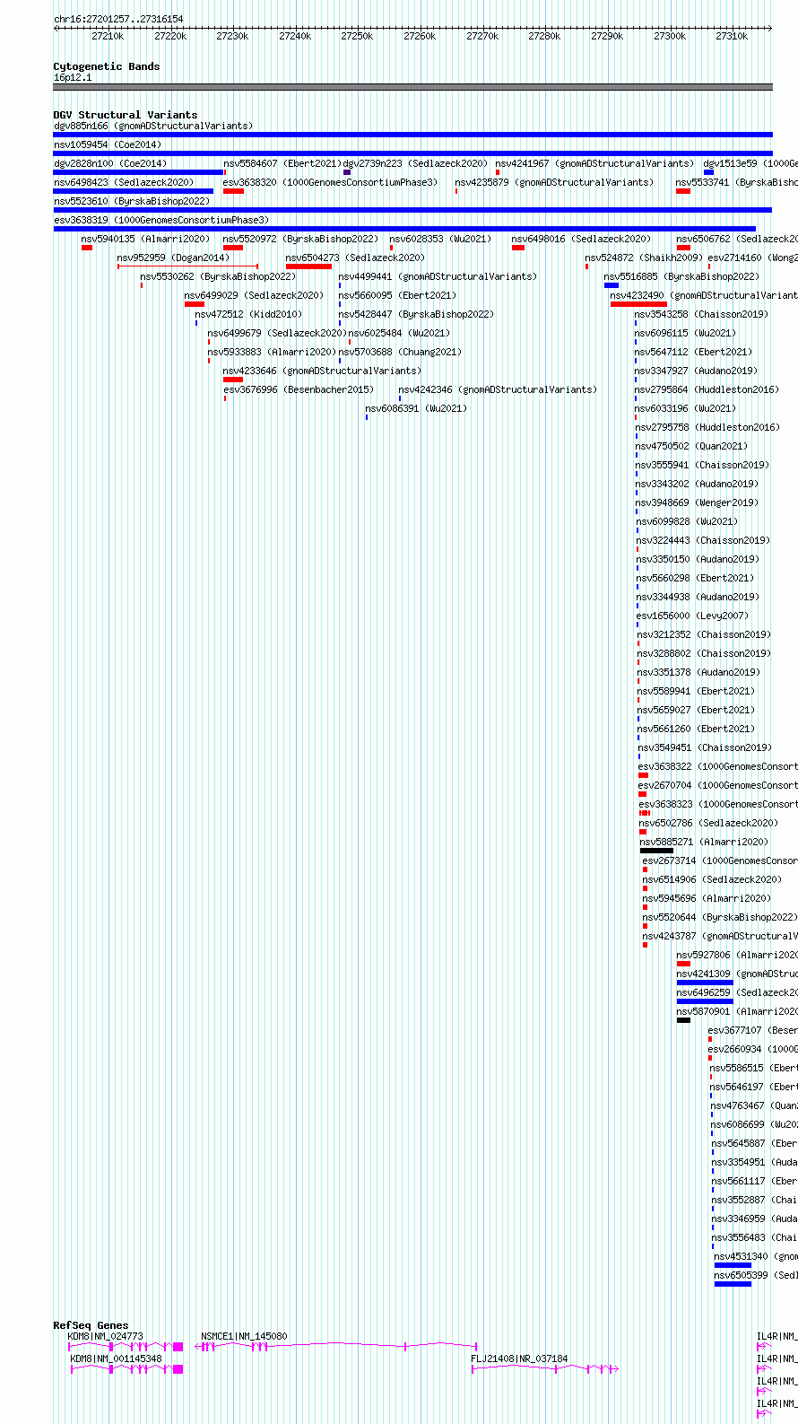Open variant nsv6504273 (Sedlazeck2020)
Image resolution: width=798 pixels, height=1424 pixels.
pyautogui.click(x=356, y=258)
